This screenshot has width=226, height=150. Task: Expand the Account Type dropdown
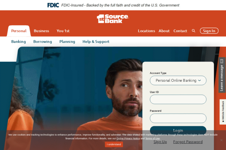point(178,80)
